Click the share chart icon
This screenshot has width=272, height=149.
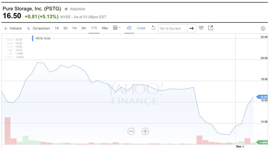pos(211,28)
